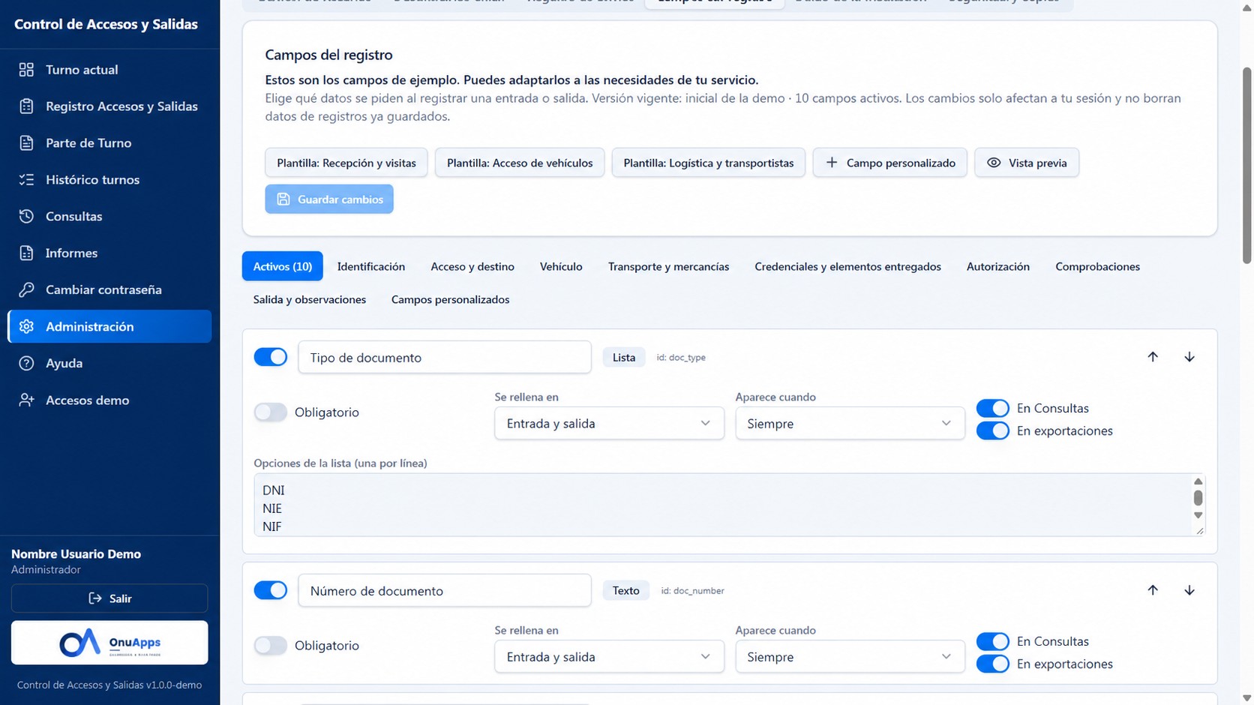
Task: Switch to the Acceso y destino tab
Action: tap(472, 266)
